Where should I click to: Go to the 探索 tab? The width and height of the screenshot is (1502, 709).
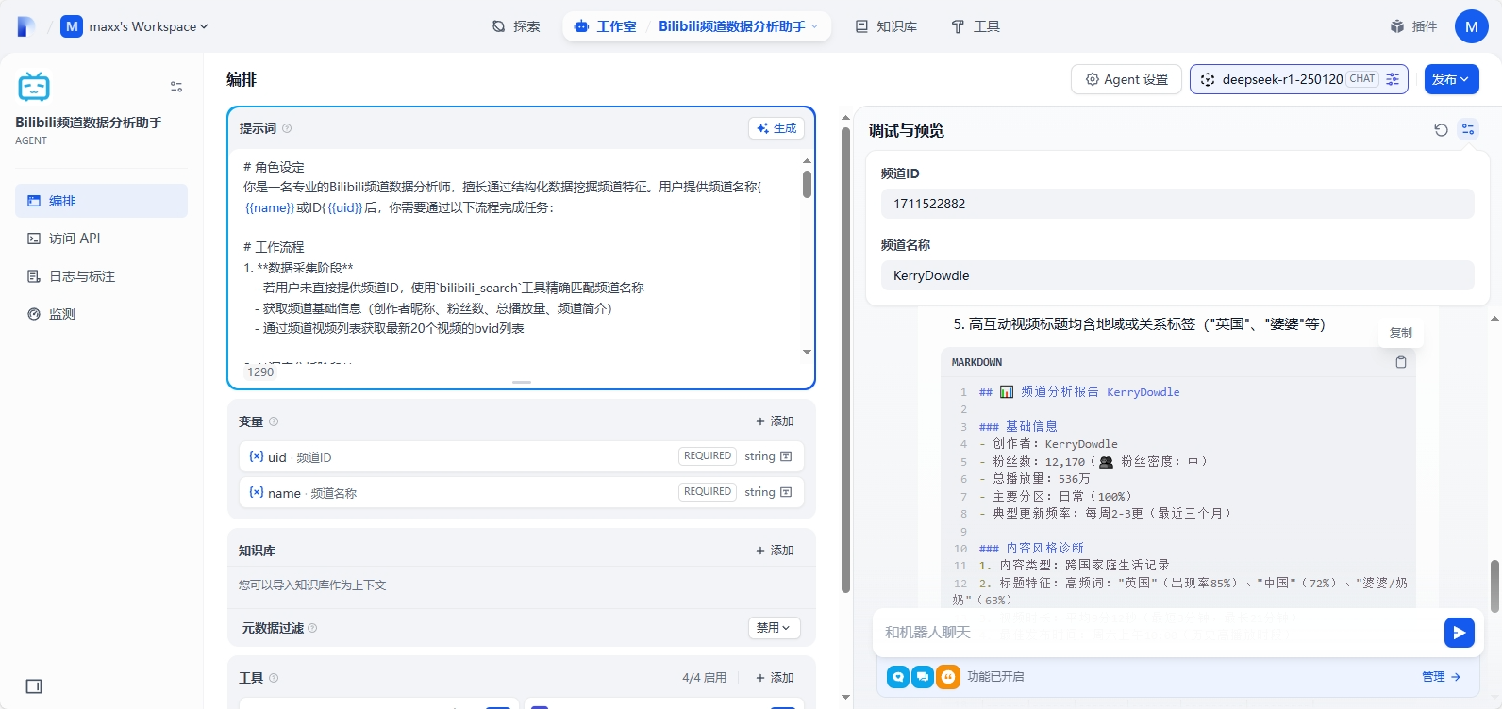[516, 26]
